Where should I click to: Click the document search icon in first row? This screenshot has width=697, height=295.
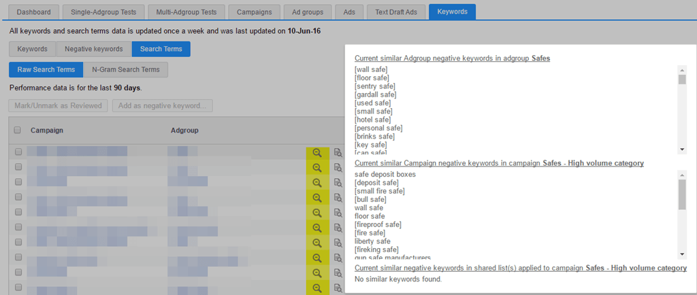(x=338, y=153)
